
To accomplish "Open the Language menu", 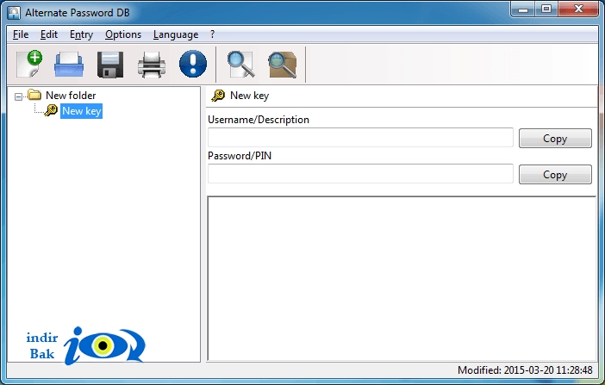I will tap(176, 34).
